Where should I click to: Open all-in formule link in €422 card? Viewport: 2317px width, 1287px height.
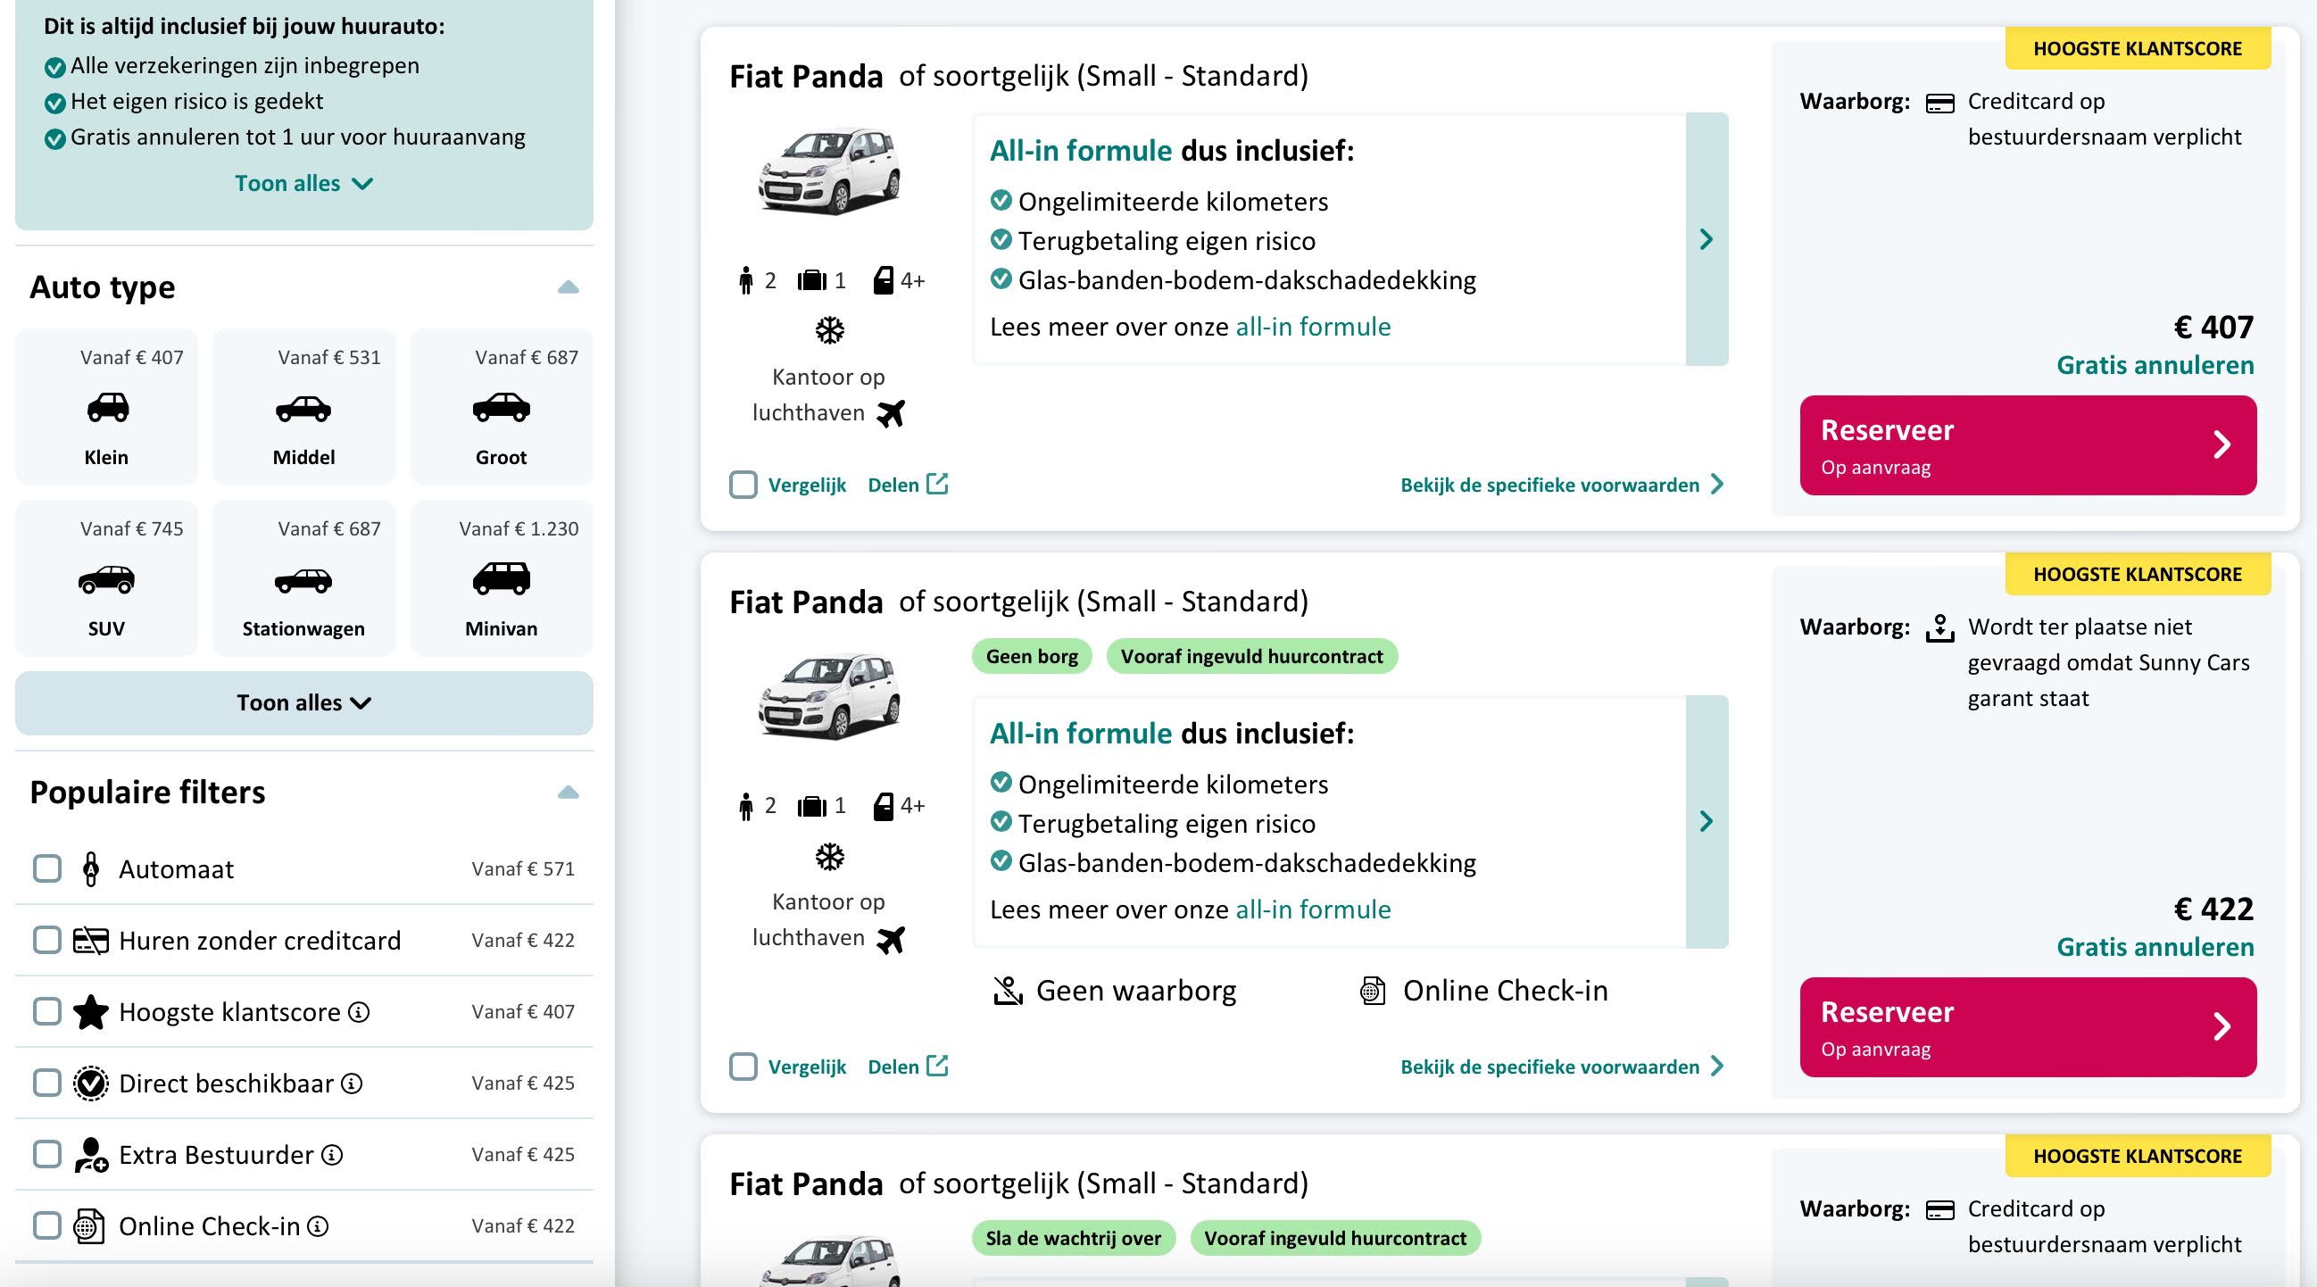1312,909
